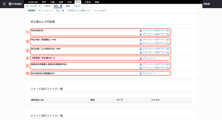Click help question icon beside 簡易版 申込書PDF

pyautogui.click(x=54, y=58)
